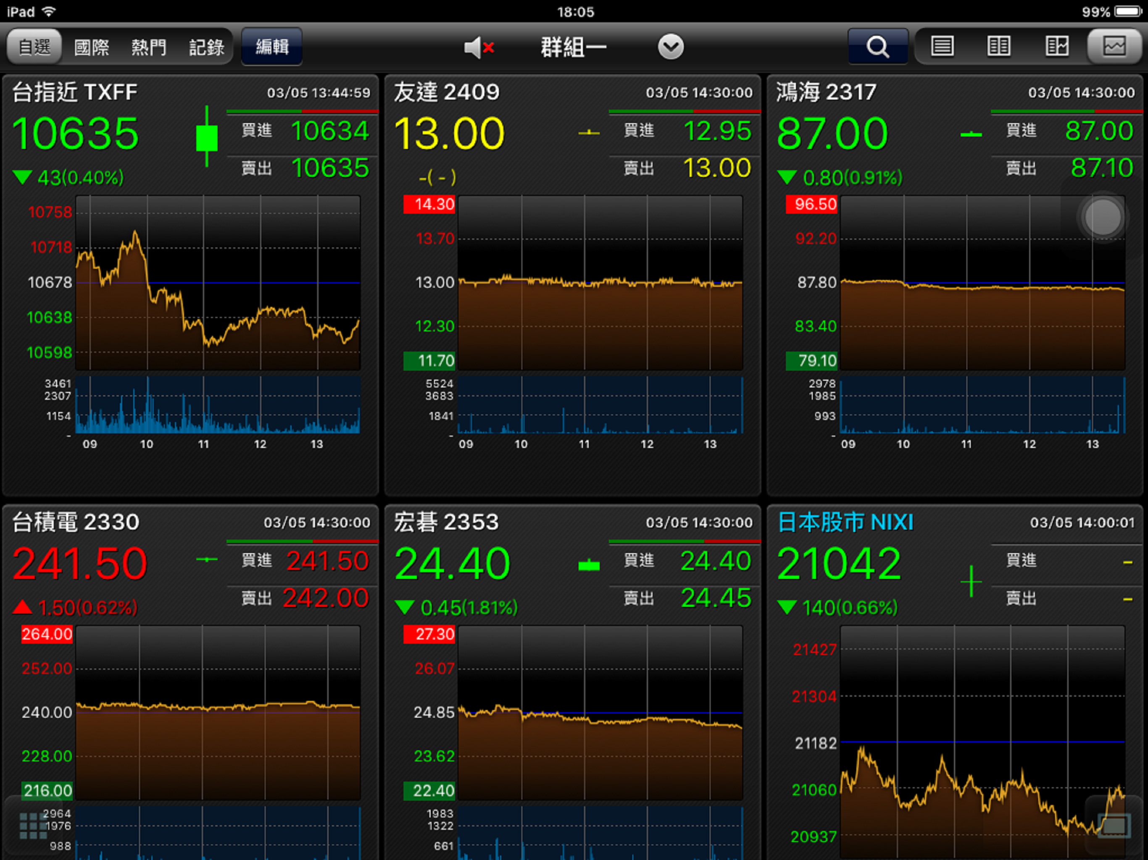Expand the 群組一 group dropdown arrow

point(671,47)
